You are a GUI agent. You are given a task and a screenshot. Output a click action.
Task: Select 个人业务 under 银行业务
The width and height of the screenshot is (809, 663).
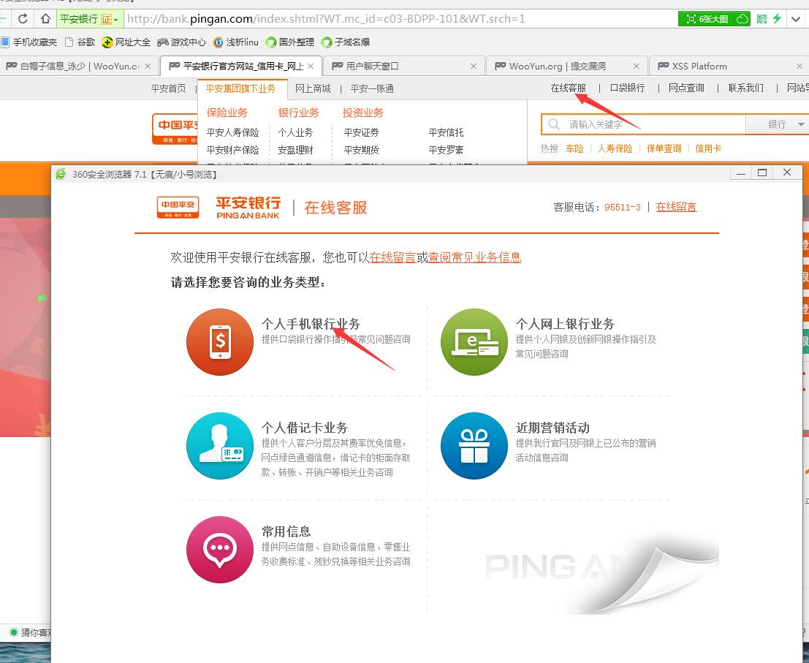point(296,132)
